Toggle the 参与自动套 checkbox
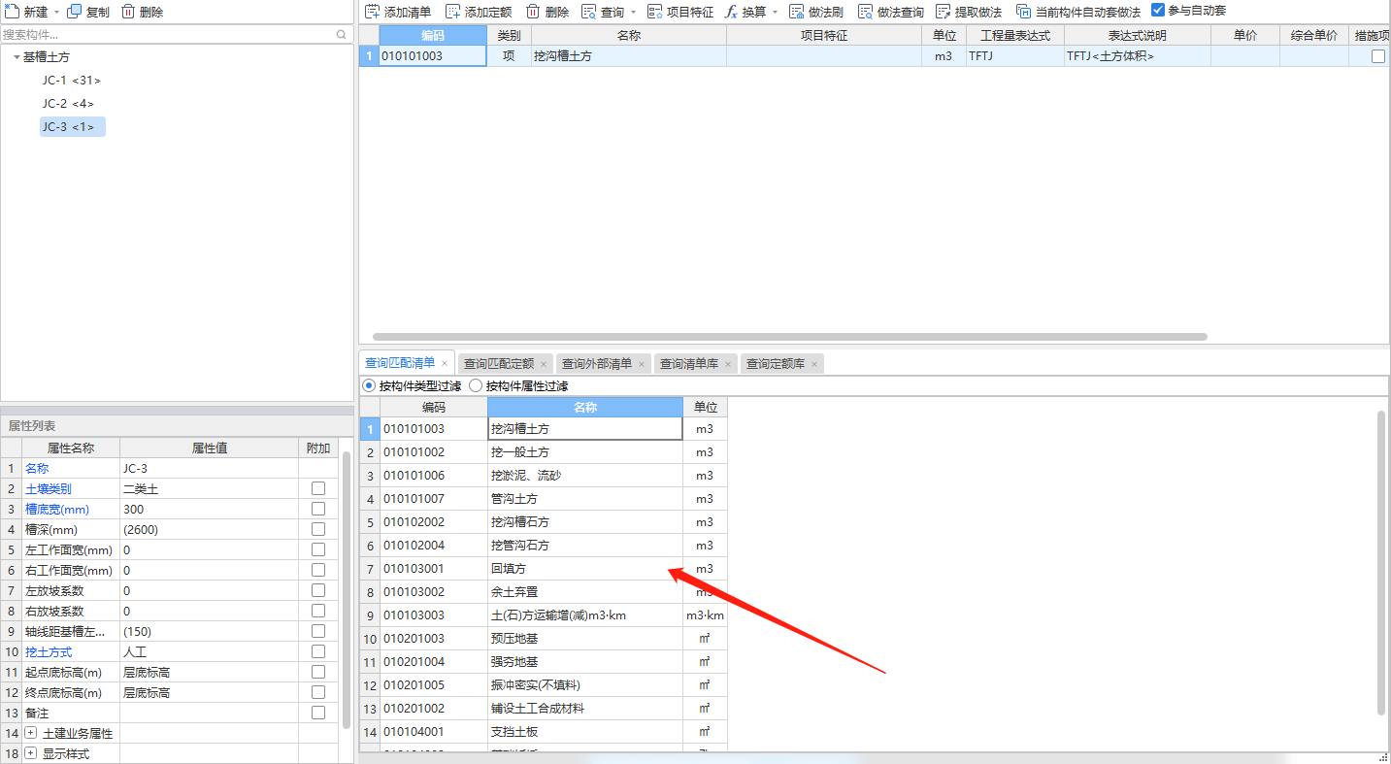The width and height of the screenshot is (1391, 764). click(x=1158, y=11)
